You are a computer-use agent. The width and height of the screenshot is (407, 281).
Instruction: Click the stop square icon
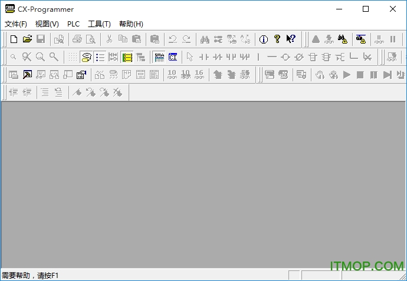click(360, 75)
